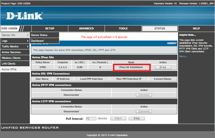215x138 pixels.
Task: Click the DSR-1000N model label
Action: [x=9, y=28]
